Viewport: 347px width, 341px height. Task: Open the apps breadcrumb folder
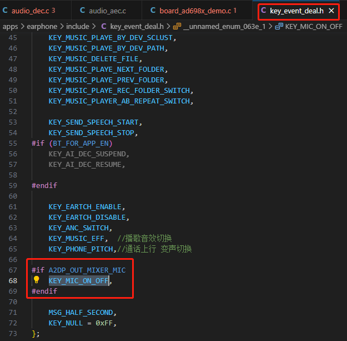click(x=10, y=27)
